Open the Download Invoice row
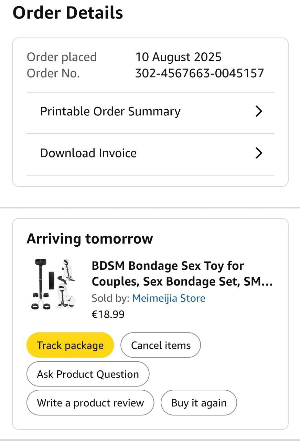 [x=88, y=153]
